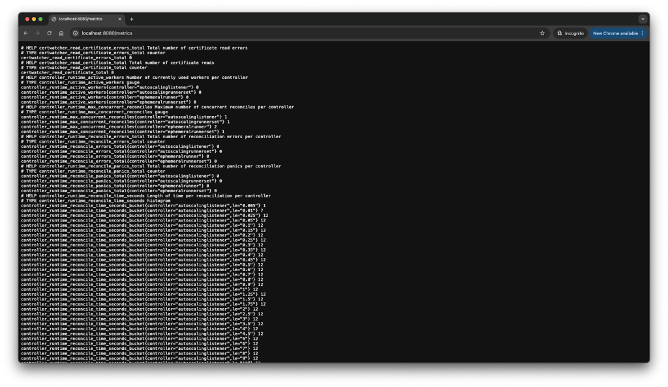Go to the browser home page

pos(61,33)
